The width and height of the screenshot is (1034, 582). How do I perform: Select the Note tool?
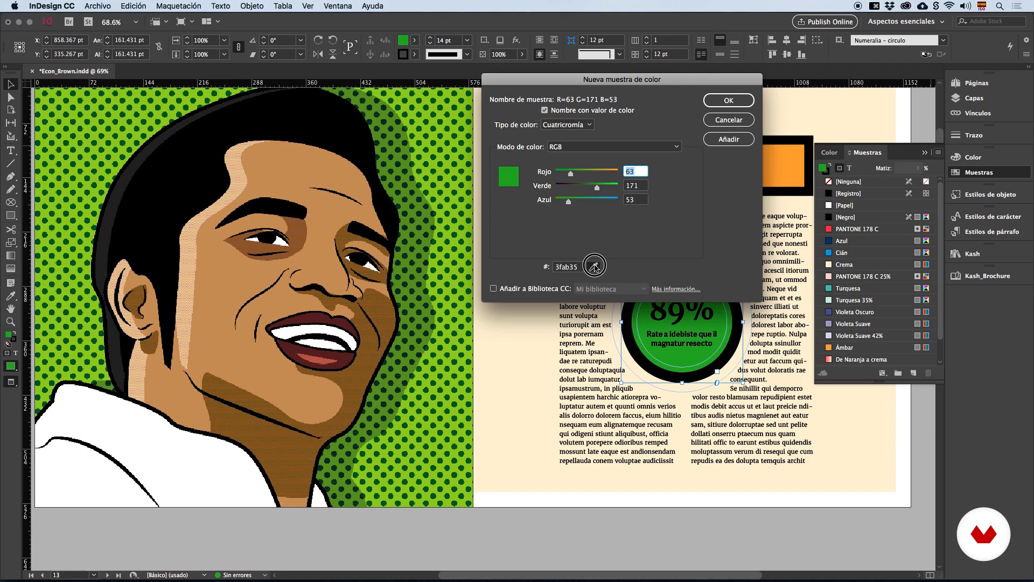[x=10, y=283]
